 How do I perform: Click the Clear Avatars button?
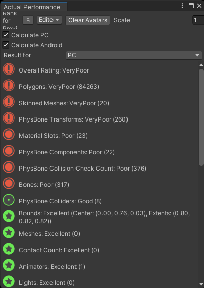tap(88, 20)
